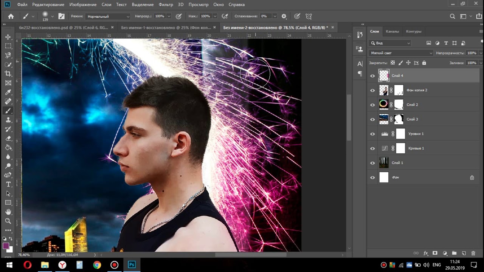The width and height of the screenshot is (484, 272).
Task: Select the Rectangle shape tool
Action: click(x=8, y=203)
